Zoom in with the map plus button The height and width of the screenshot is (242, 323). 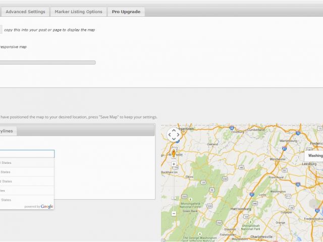click(x=174, y=164)
